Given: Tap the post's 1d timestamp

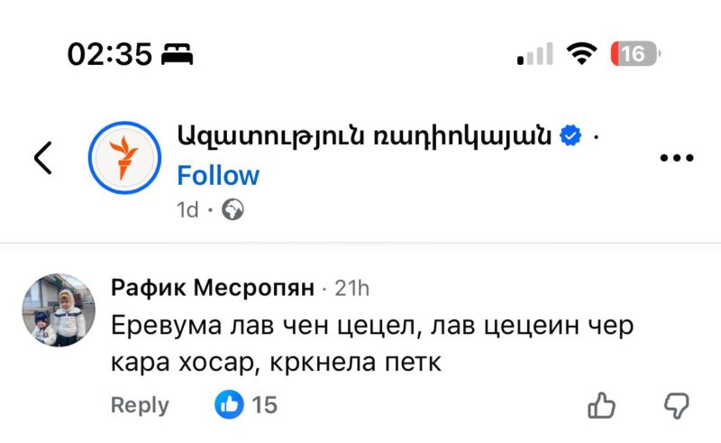Looking at the screenshot, I should [x=187, y=210].
